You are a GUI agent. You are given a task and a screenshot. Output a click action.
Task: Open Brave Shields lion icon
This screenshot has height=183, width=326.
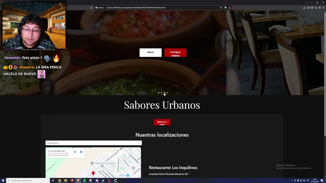(225, 8)
